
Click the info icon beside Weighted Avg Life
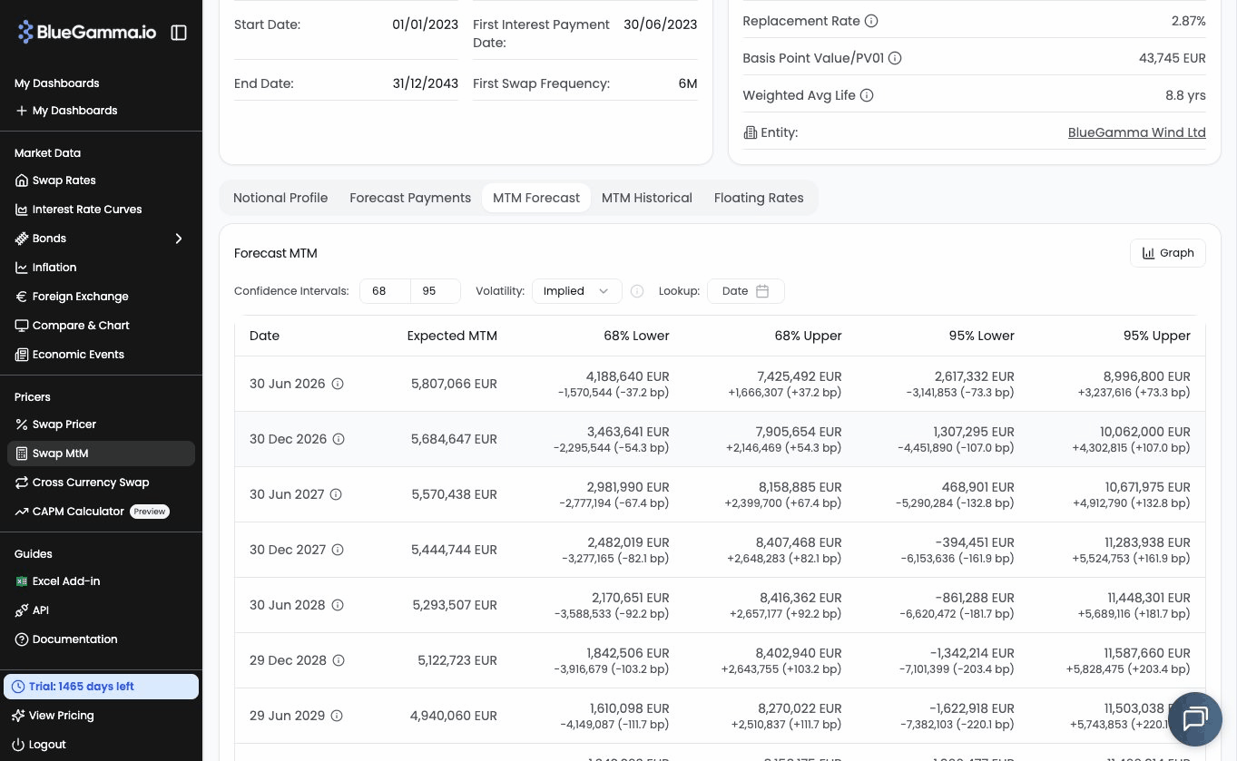(x=867, y=95)
